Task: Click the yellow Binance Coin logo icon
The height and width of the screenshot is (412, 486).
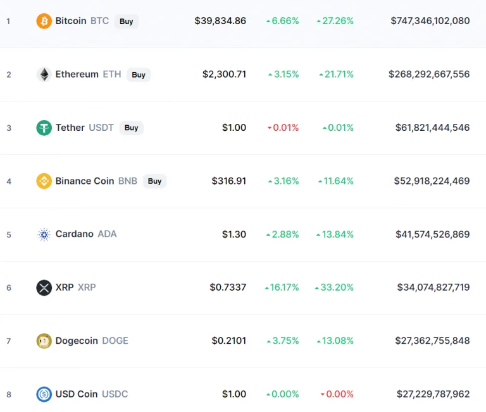Action: click(44, 181)
